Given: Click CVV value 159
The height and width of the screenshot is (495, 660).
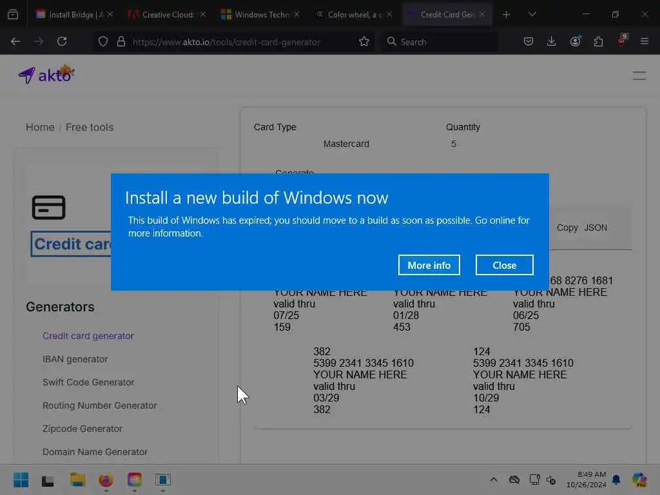Looking at the screenshot, I should (282, 327).
